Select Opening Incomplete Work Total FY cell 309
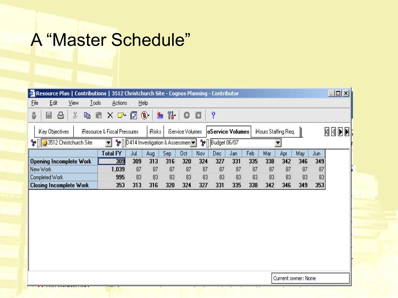 (112, 161)
